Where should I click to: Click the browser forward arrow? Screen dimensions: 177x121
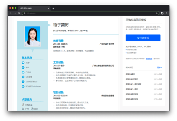pyautogui.click(x=15, y=13)
